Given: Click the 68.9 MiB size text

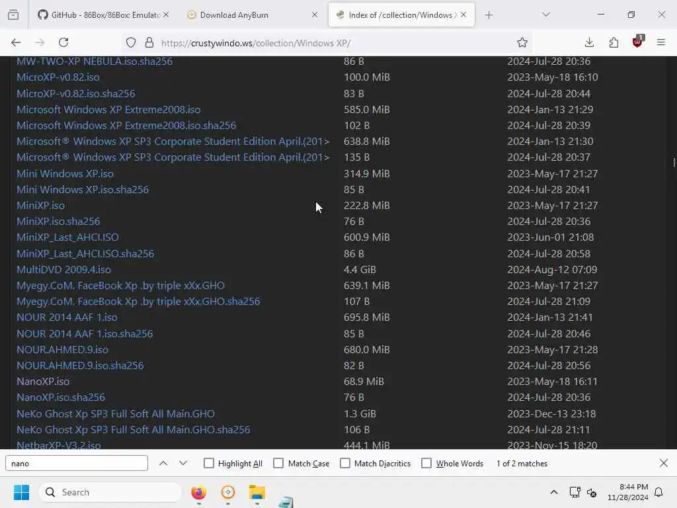Looking at the screenshot, I should tap(364, 382).
